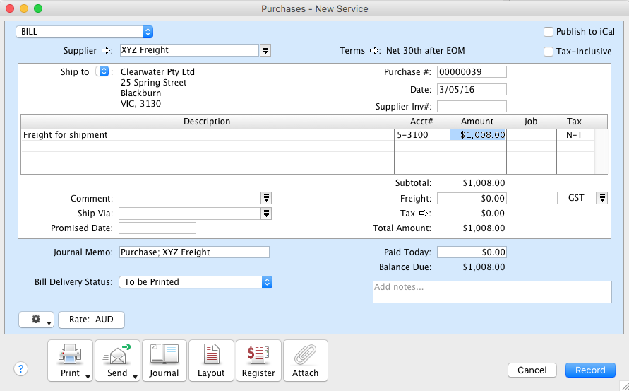Click the Cancel button

532,370
